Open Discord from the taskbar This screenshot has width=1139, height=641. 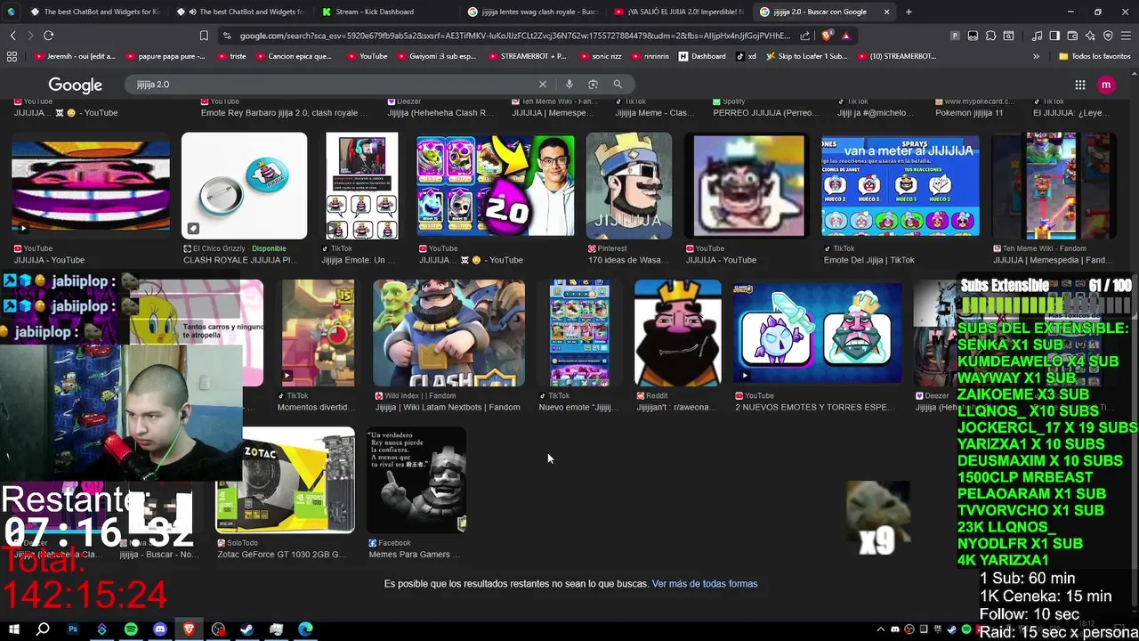(160, 629)
